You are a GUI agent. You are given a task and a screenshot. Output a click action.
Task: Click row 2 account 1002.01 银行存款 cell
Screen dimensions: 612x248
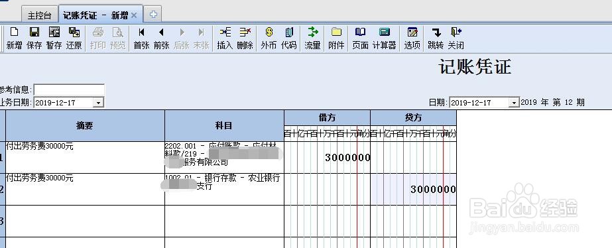point(224,190)
